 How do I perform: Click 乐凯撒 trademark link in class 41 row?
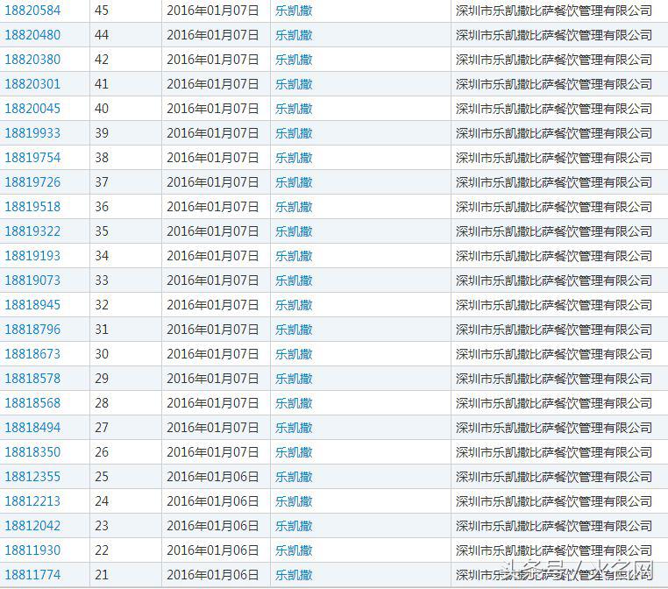(294, 84)
